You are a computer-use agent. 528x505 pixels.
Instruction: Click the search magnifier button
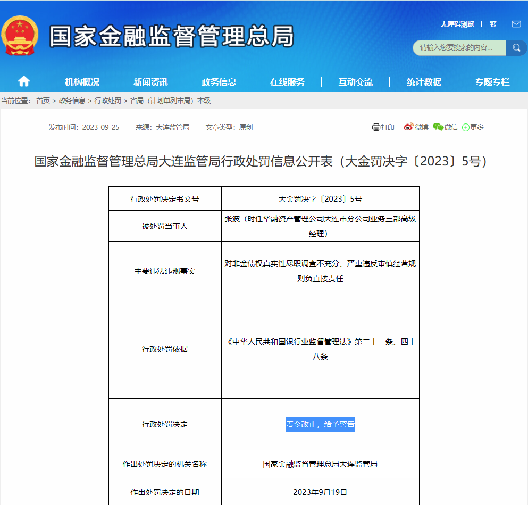(516, 48)
